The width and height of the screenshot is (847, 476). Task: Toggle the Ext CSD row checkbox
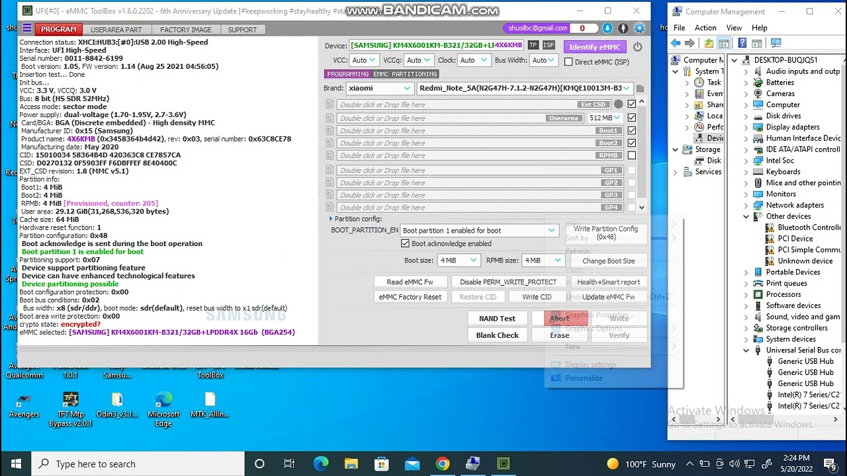632,104
